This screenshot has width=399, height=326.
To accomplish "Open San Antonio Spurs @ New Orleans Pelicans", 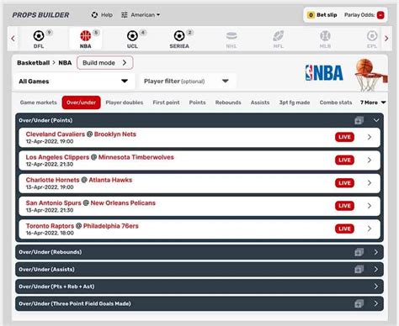I will [199, 206].
